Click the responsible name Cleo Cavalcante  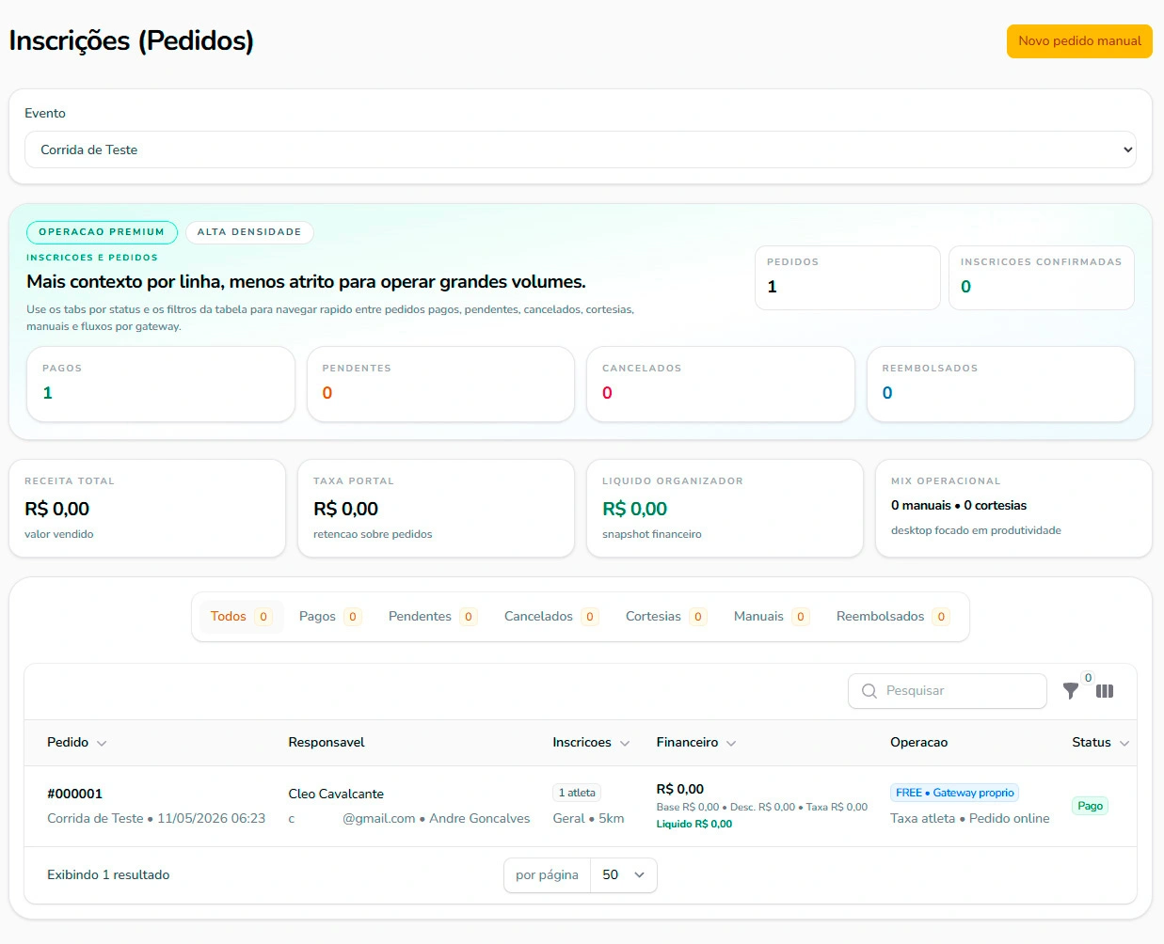coord(336,794)
